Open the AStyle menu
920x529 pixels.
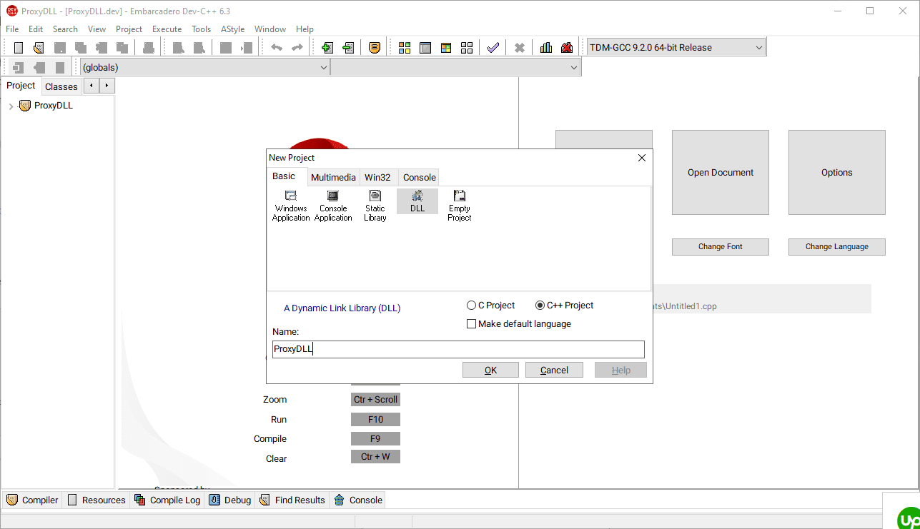click(x=232, y=29)
